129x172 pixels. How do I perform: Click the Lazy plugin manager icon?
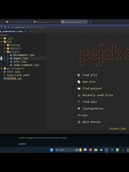[x=79, y=115]
